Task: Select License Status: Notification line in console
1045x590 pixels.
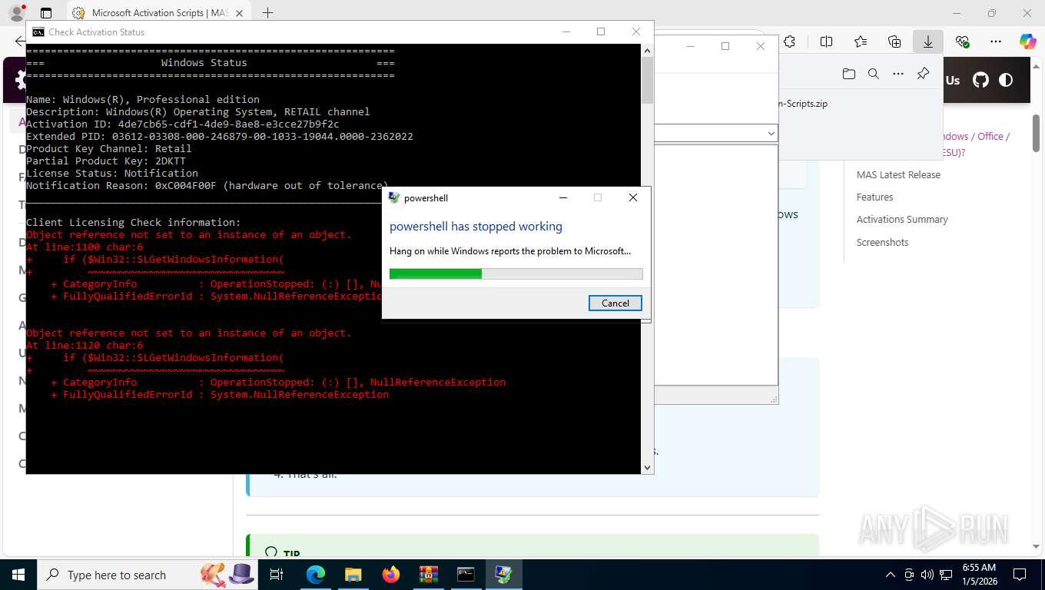Action: [112, 173]
